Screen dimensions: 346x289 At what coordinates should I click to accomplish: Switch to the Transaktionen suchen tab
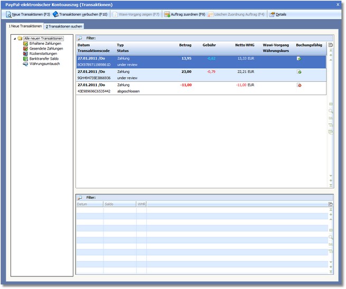click(x=63, y=26)
